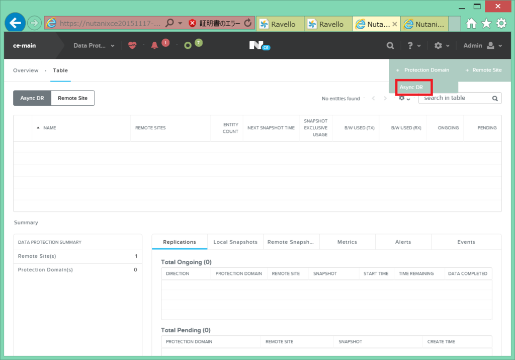The image size is (515, 360).
Task: Sort by the NAME column header
Action: (x=50, y=128)
